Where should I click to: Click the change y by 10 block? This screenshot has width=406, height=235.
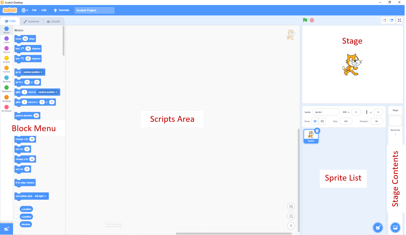pos(25,159)
